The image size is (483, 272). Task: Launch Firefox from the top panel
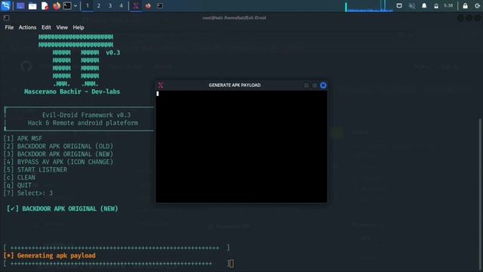tap(57, 6)
